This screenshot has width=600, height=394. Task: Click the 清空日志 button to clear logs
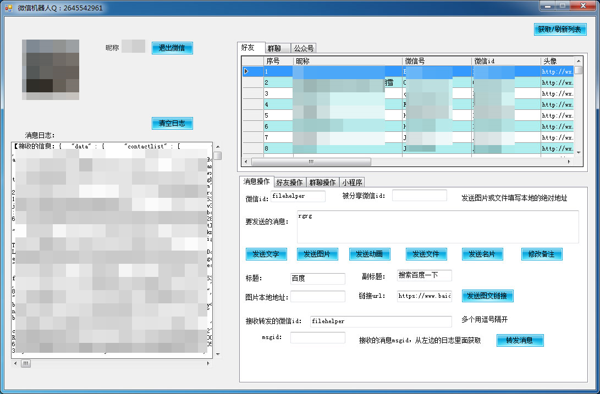tap(172, 123)
